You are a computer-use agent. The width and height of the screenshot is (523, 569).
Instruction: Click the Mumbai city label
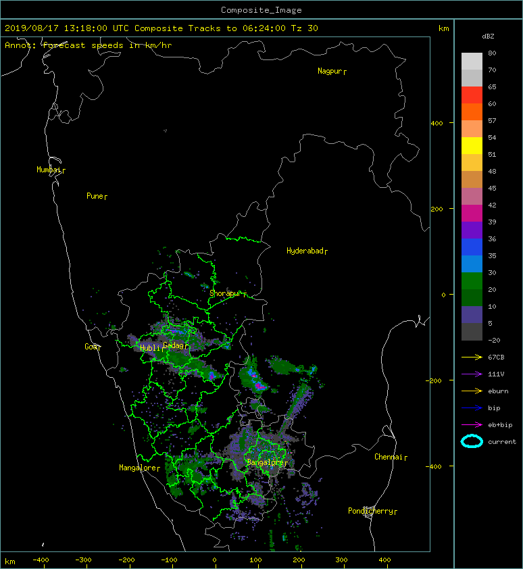tap(49, 170)
